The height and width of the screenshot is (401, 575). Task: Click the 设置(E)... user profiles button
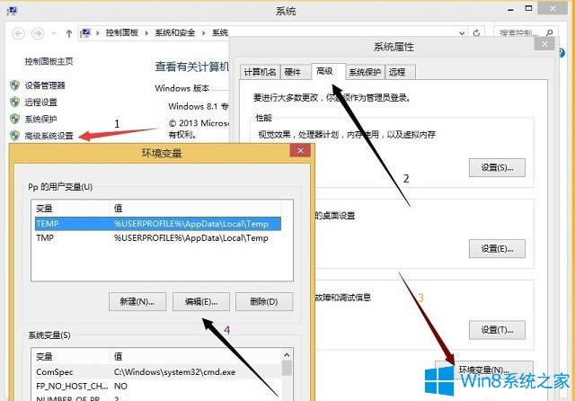(x=497, y=249)
